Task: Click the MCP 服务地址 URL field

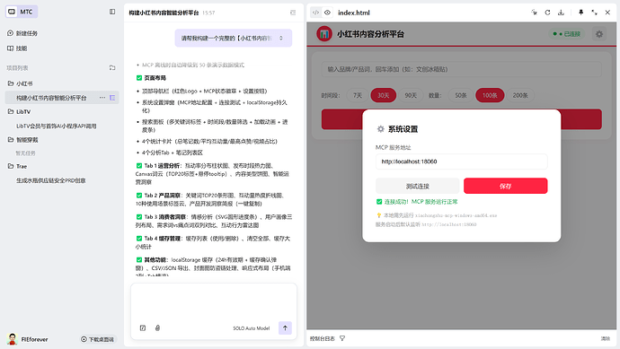Action: (462, 161)
